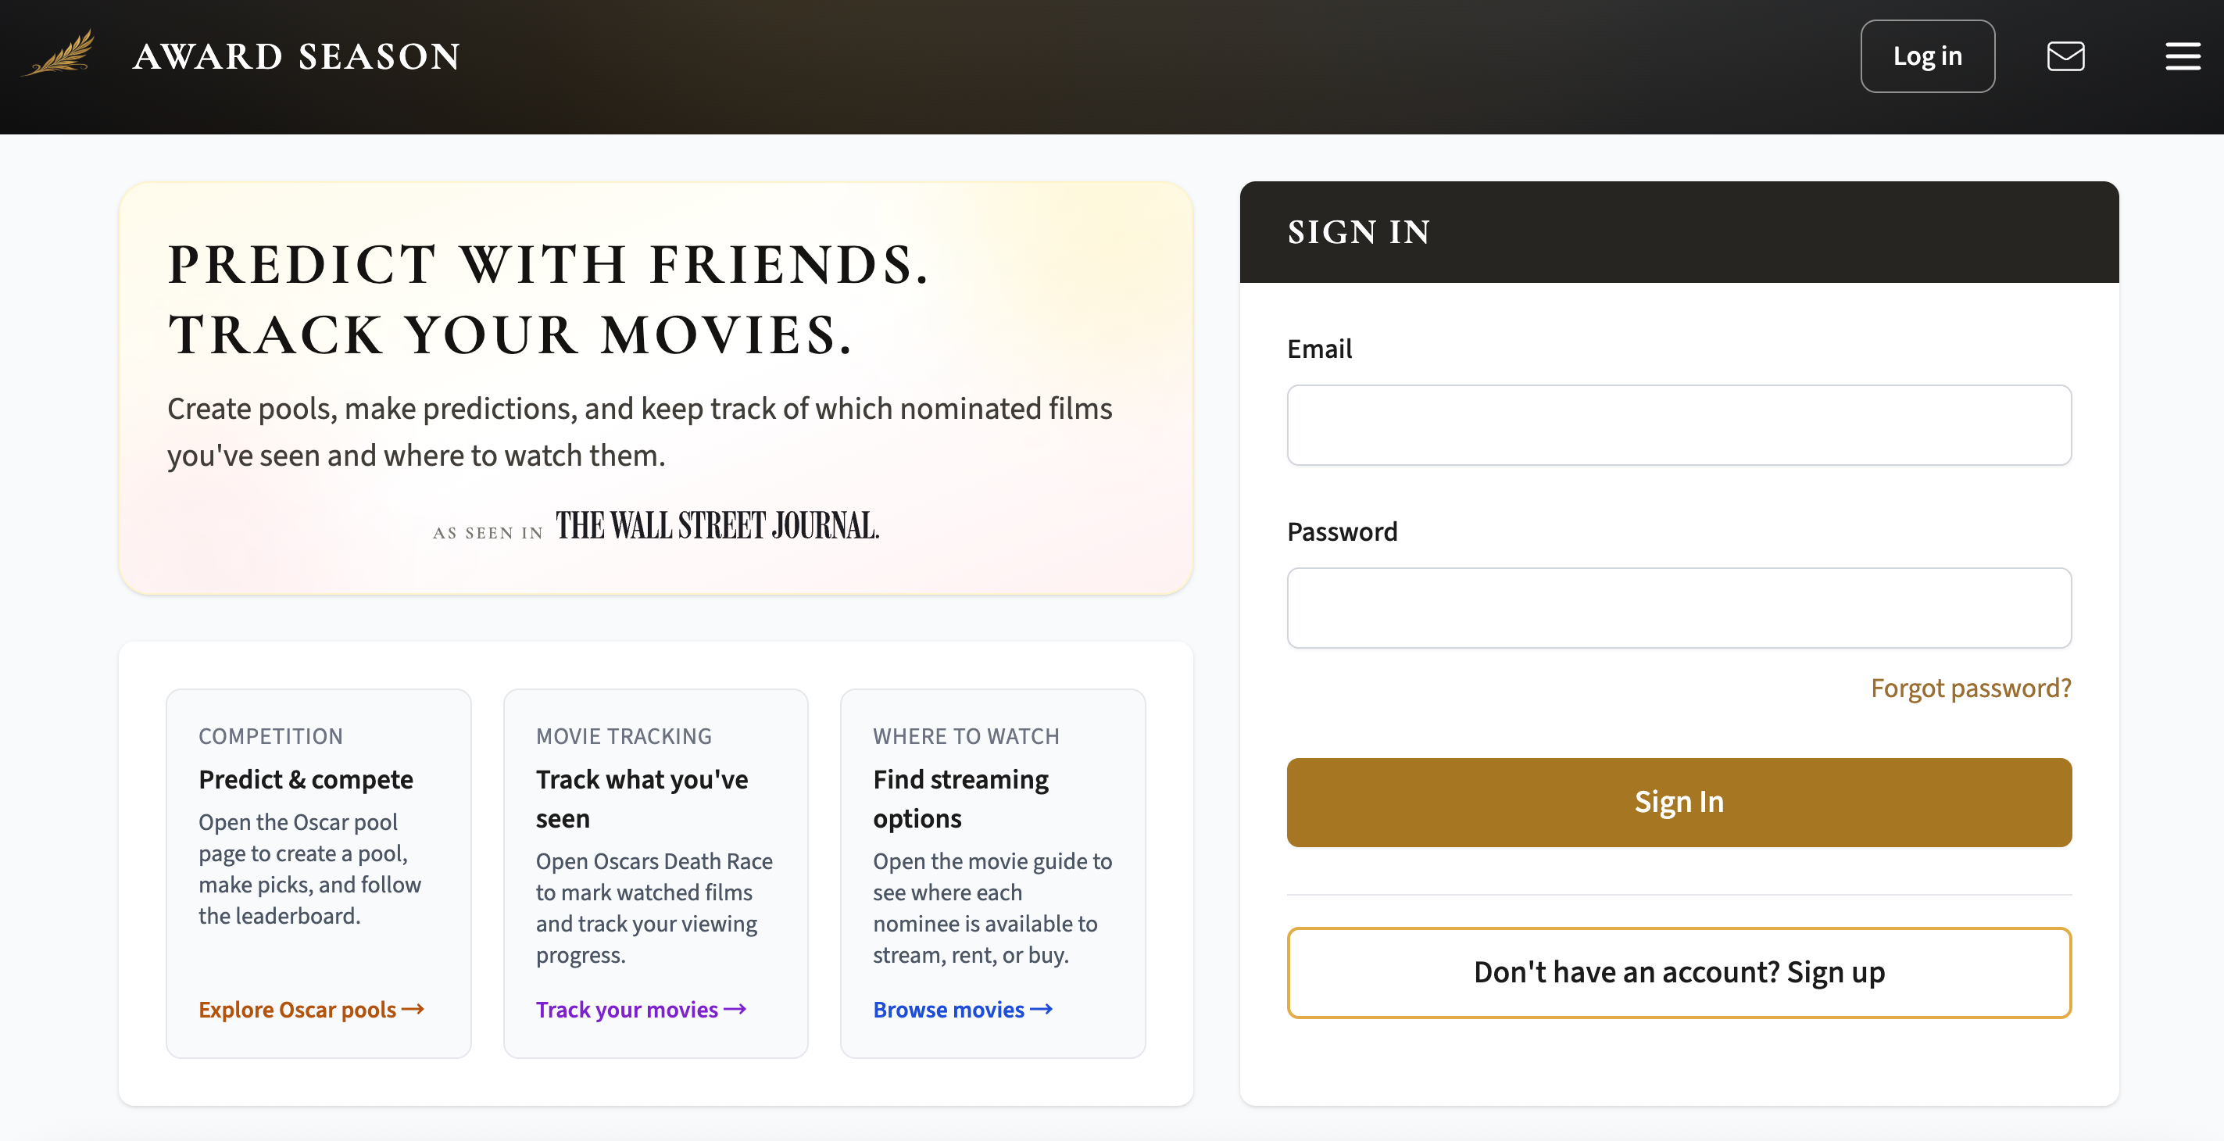Focus the Email input field
The width and height of the screenshot is (2224, 1141).
pos(1679,425)
